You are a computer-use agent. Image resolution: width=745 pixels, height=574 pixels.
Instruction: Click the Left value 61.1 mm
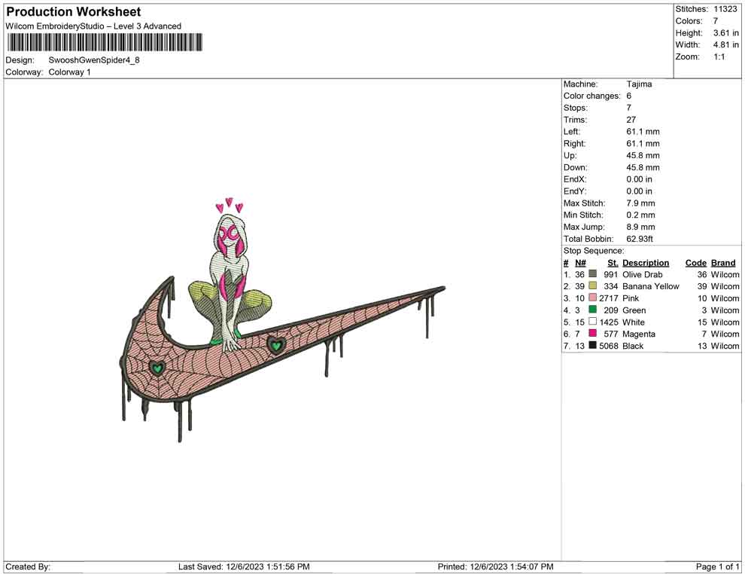(x=643, y=132)
